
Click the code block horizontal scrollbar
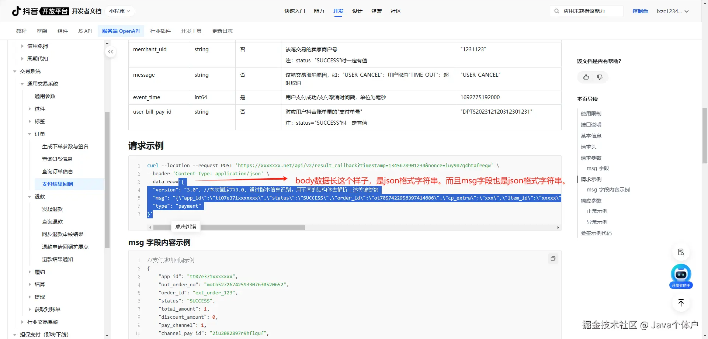click(x=229, y=228)
